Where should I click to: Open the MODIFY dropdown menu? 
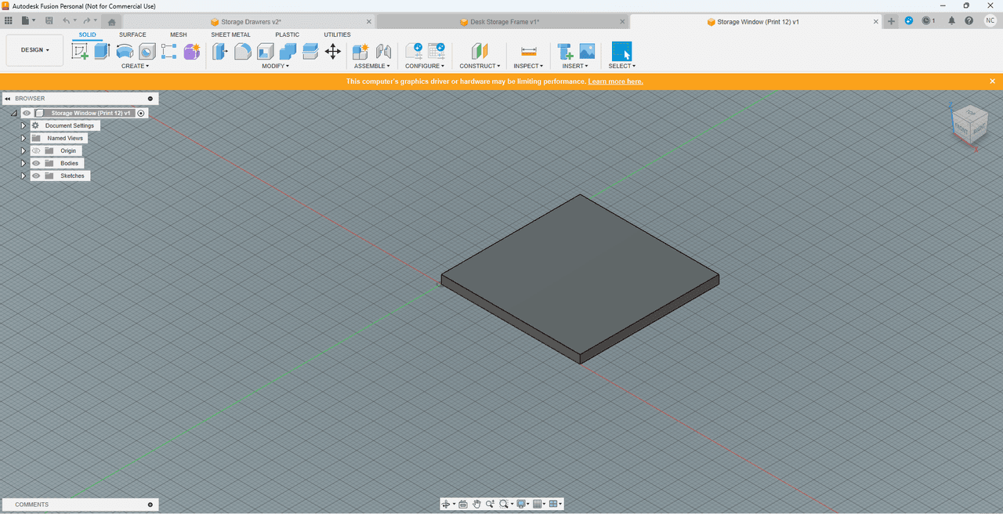(275, 66)
